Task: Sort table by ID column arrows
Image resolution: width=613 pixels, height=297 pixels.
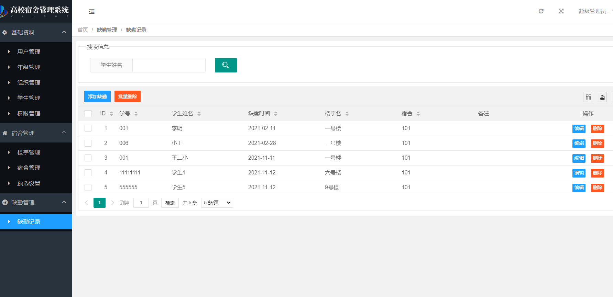Action: click(111, 114)
